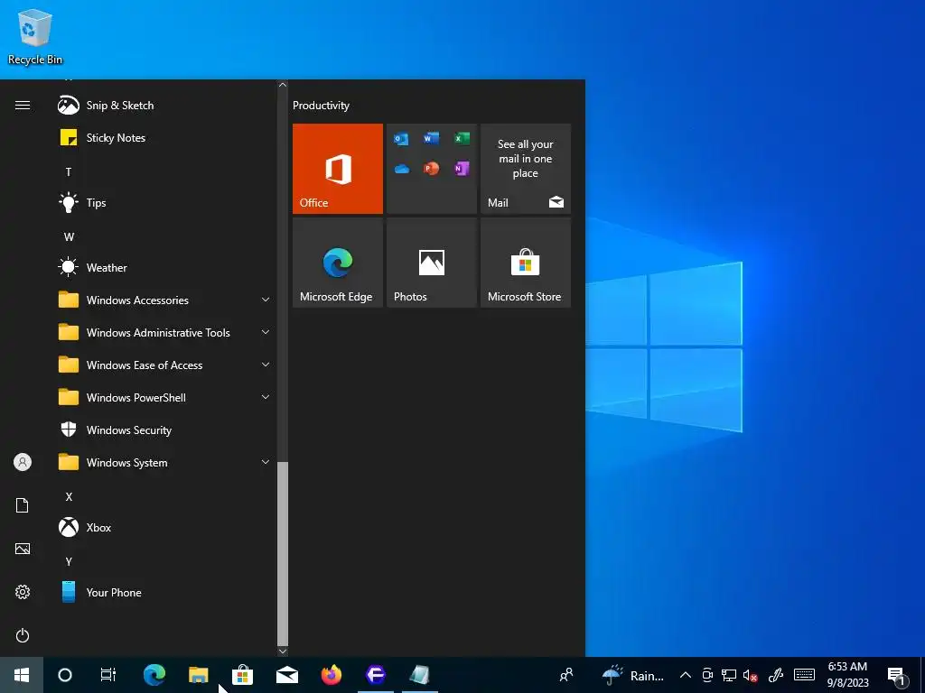Open the Microsoft Store tile
Image resolution: width=925 pixels, height=693 pixels.
526,263
